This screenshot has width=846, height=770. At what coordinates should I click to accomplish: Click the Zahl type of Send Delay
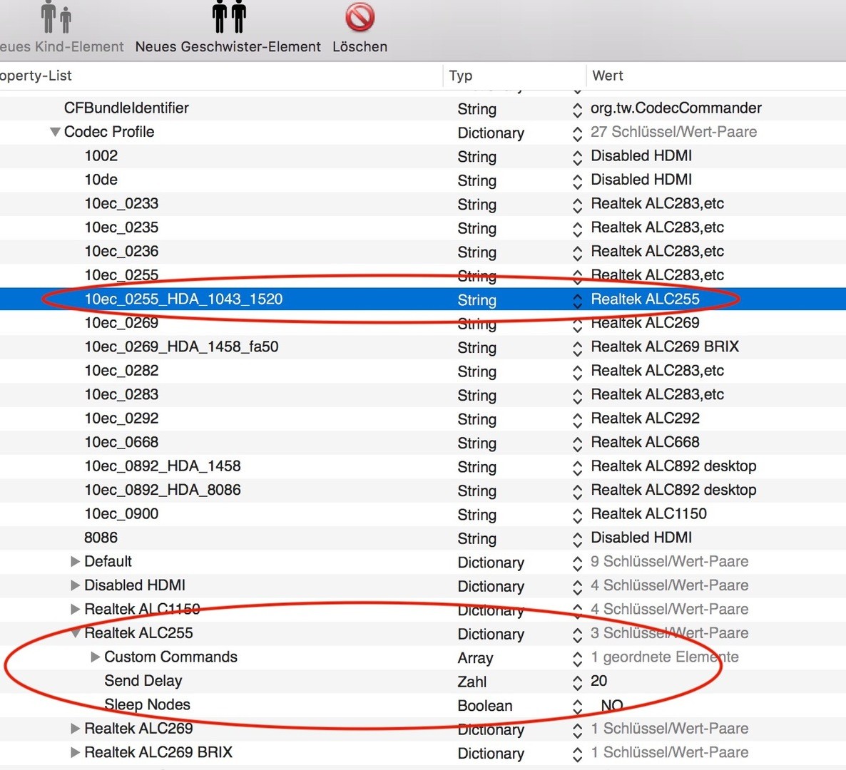click(x=472, y=682)
